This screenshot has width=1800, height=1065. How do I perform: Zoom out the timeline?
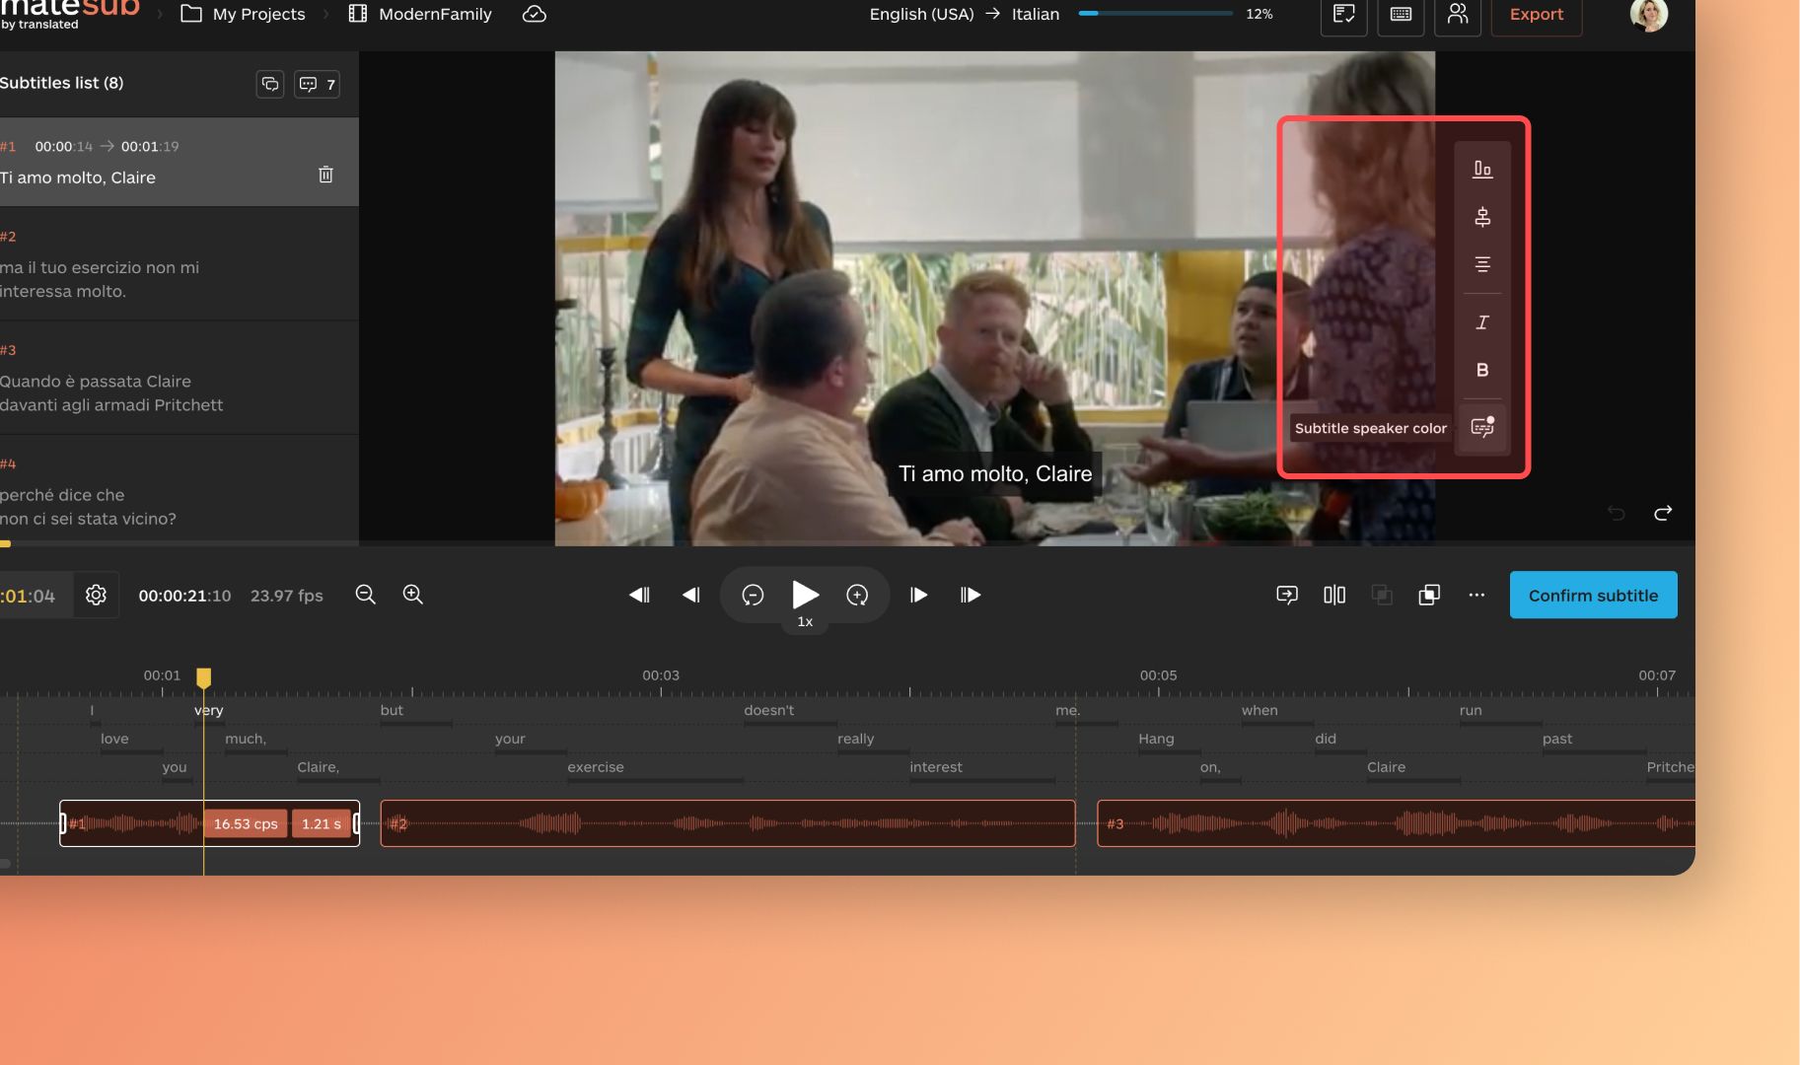(366, 595)
